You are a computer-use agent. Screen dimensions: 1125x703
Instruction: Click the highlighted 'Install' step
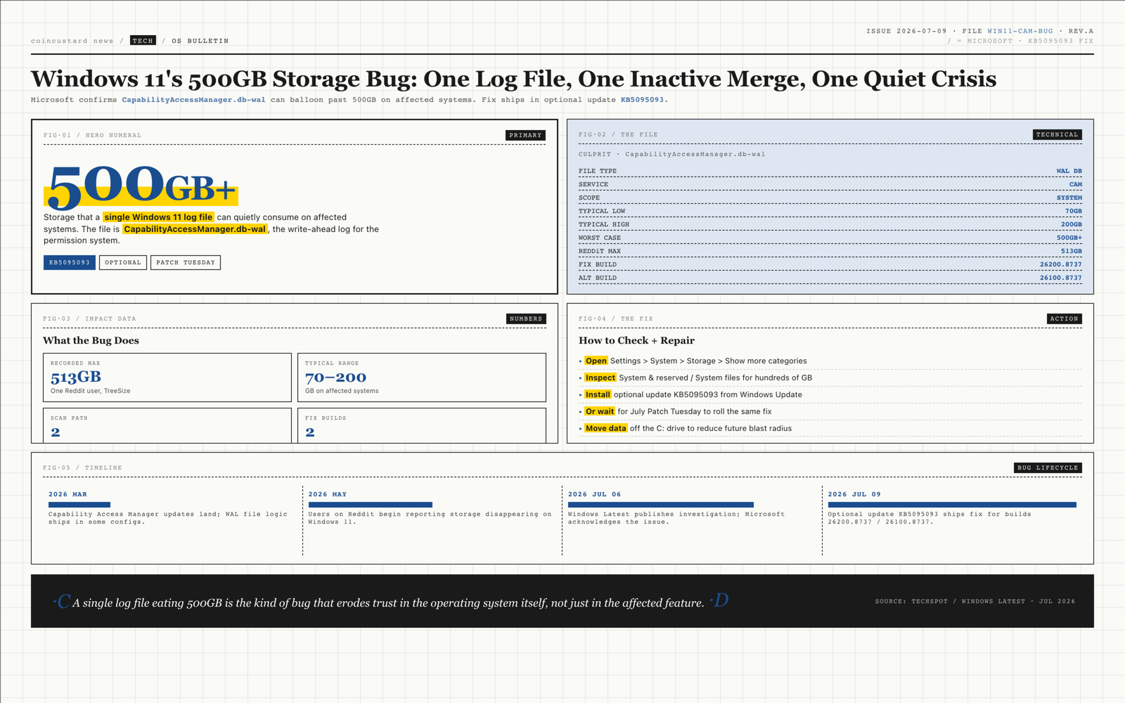pyautogui.click(x=598, y=394)
